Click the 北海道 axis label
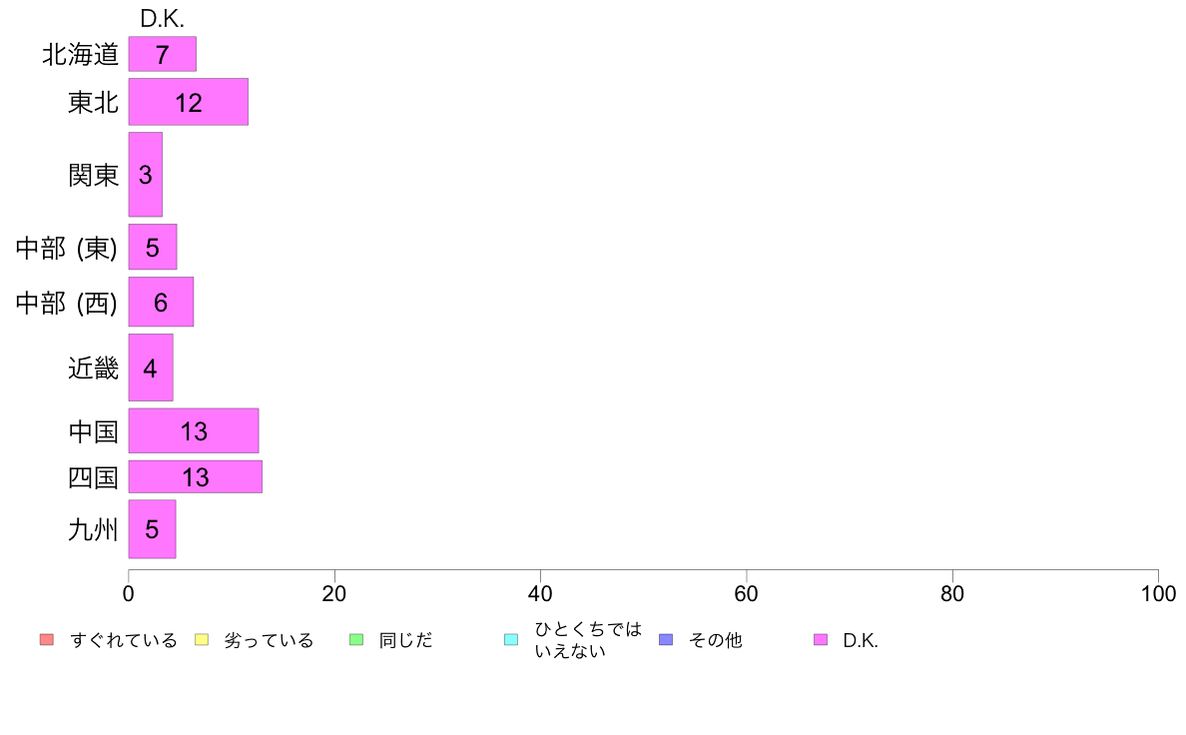The image size is (1186, 735). coord(80,55)
